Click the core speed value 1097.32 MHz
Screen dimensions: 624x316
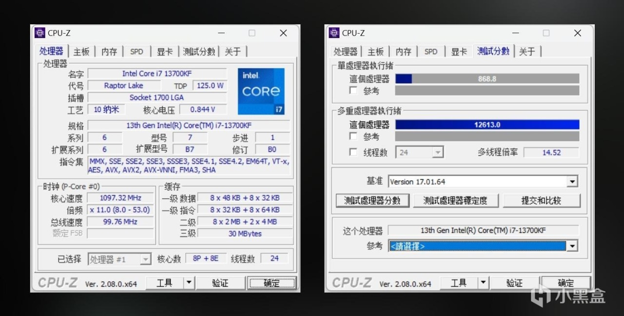[x=120, y=198]
